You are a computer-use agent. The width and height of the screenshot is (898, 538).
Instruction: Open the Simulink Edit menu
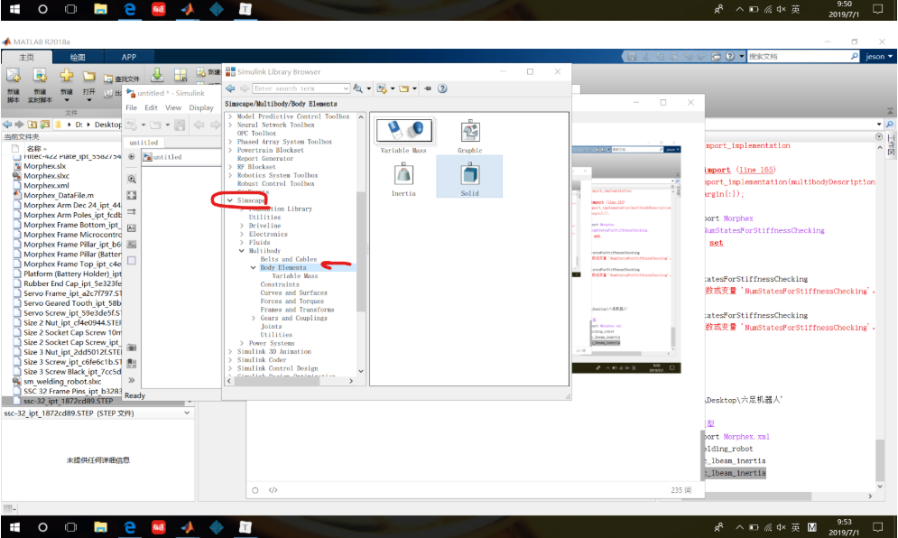[151, 107]
